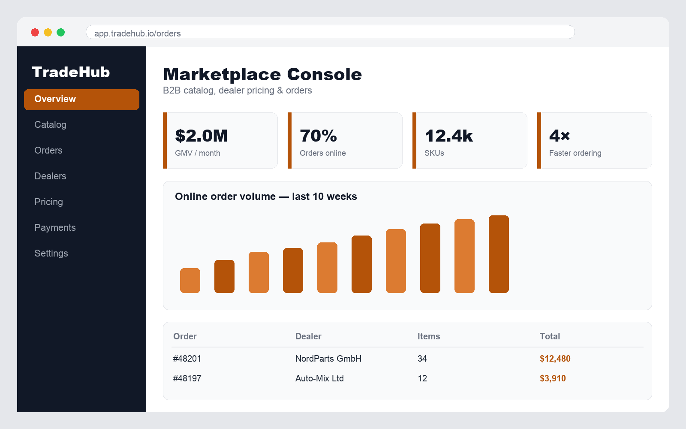Click the fifth week bar in chart
686x429 pixels.
pyautogui.click(x=328, y=268)
